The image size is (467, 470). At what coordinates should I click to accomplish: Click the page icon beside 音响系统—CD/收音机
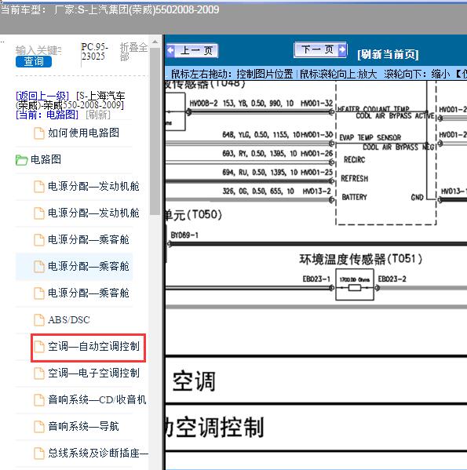(39, 400)
